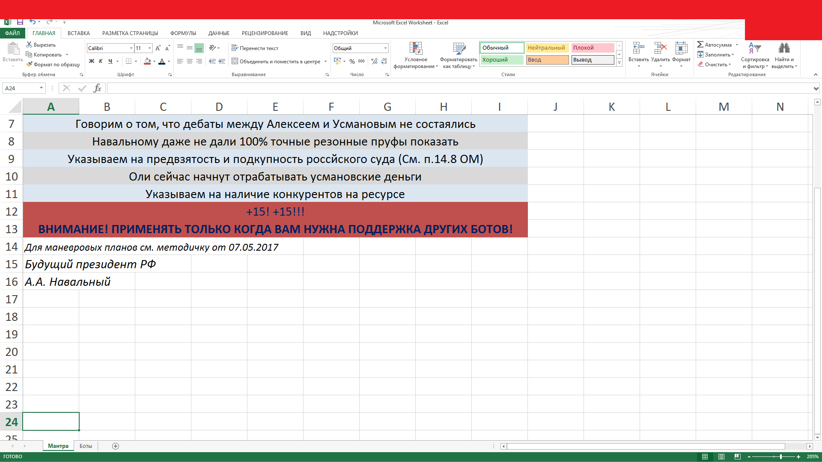Toggle Wrap Text (Перенести текст)
Screen dimensions: 822x462
[x=255, y=48]
